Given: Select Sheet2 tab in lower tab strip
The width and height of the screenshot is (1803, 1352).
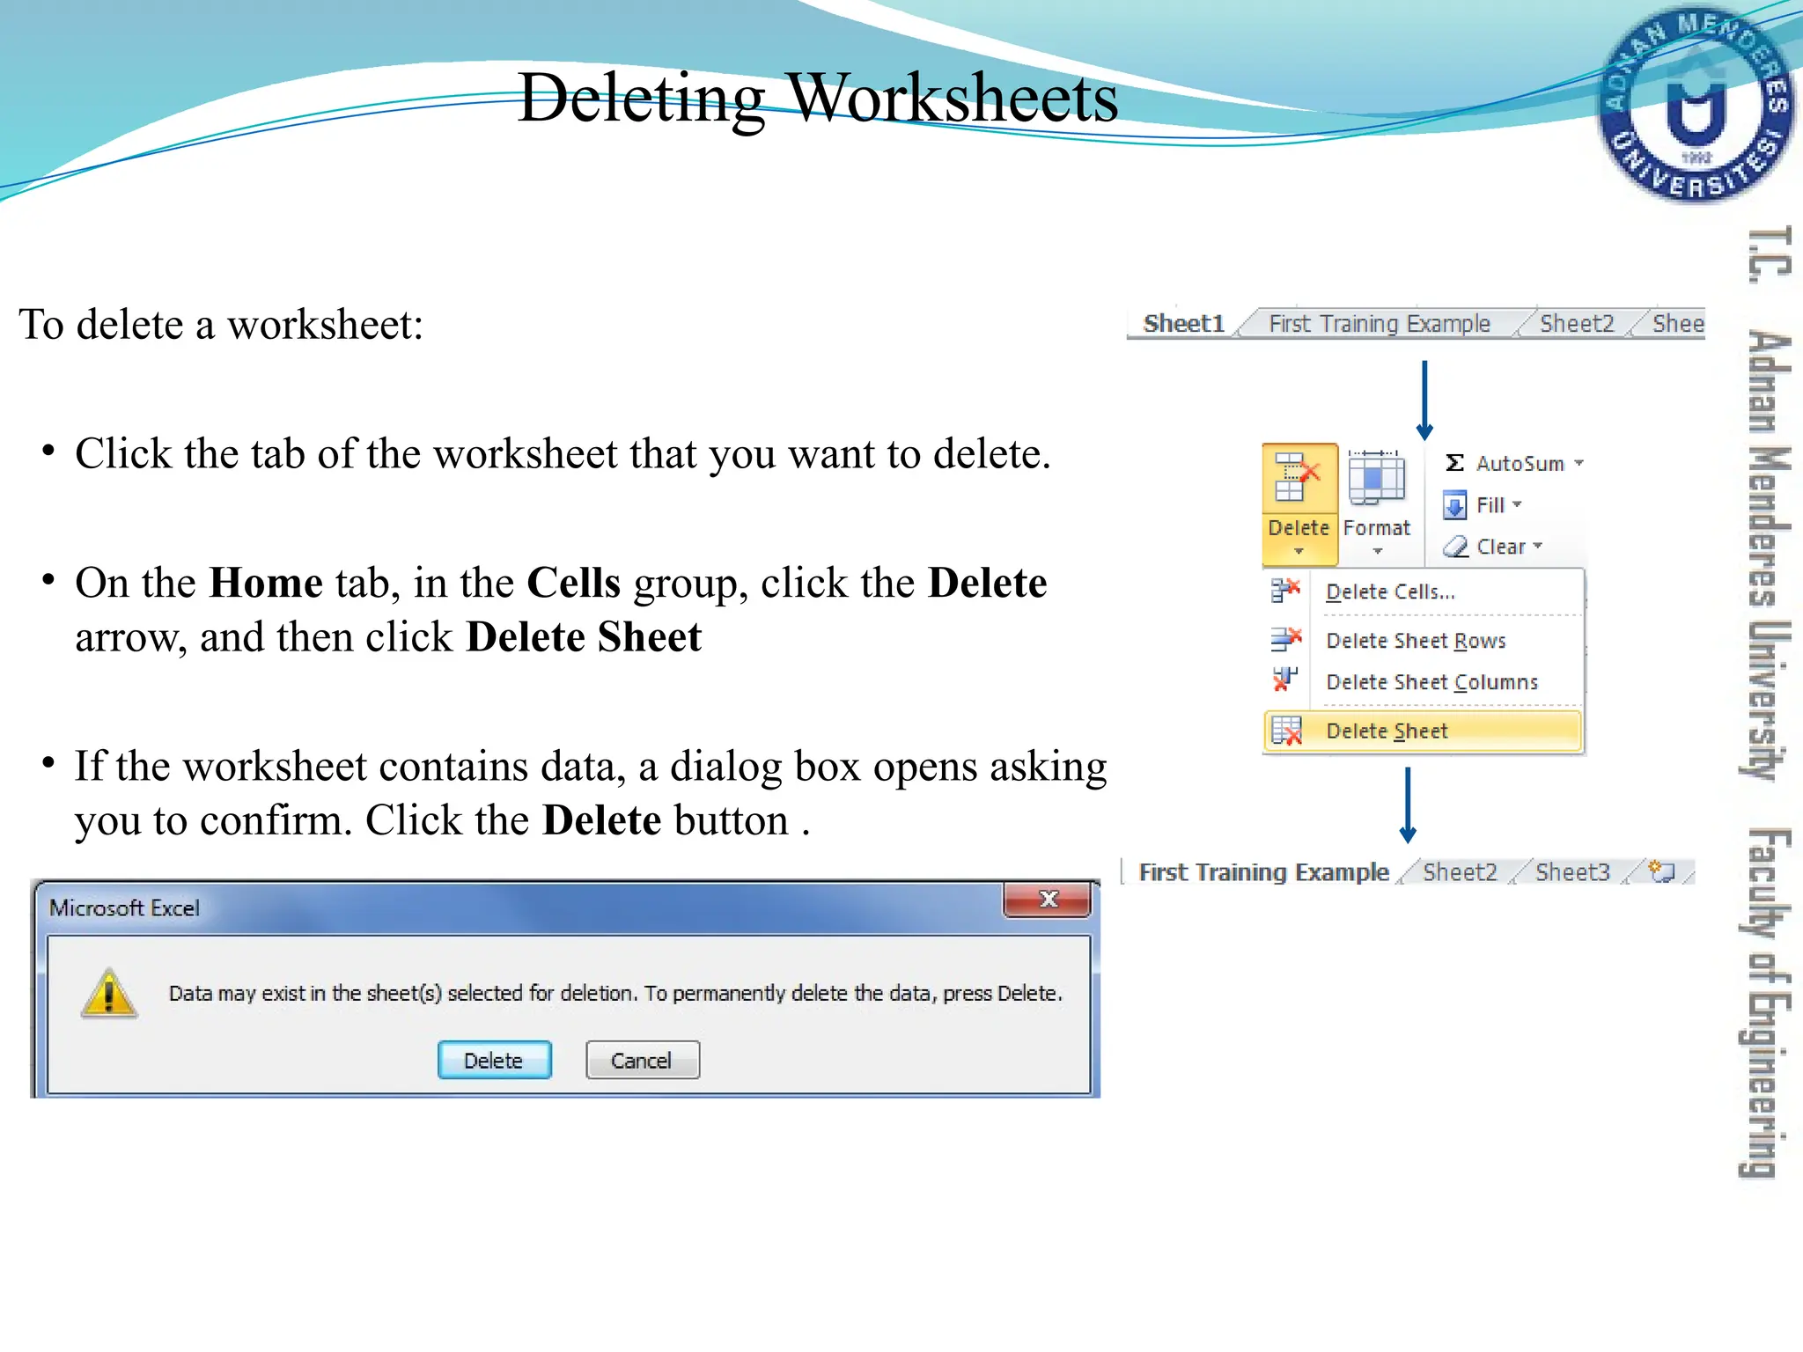Looking at the screenshot, I should point(1460,872).
